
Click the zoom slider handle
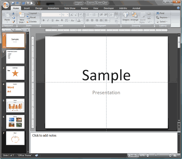click(x=156, y=155)
